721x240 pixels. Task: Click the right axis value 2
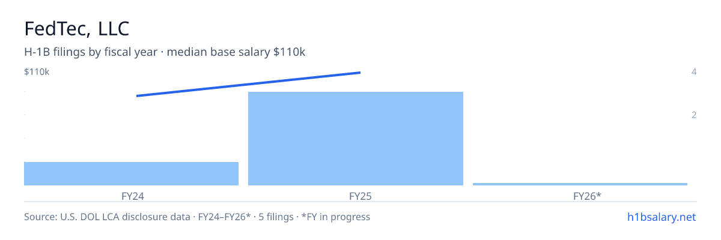[x=694, y=115]
